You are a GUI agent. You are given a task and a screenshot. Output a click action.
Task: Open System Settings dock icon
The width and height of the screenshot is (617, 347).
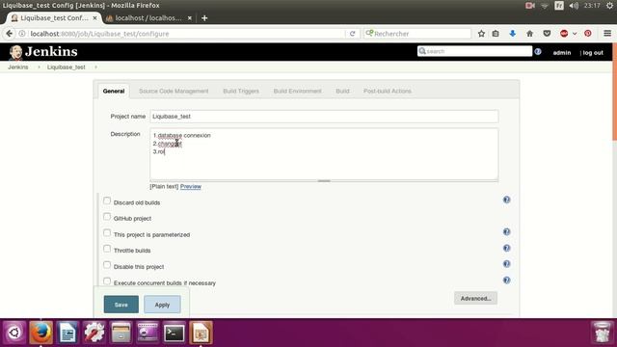click(94, 333)
